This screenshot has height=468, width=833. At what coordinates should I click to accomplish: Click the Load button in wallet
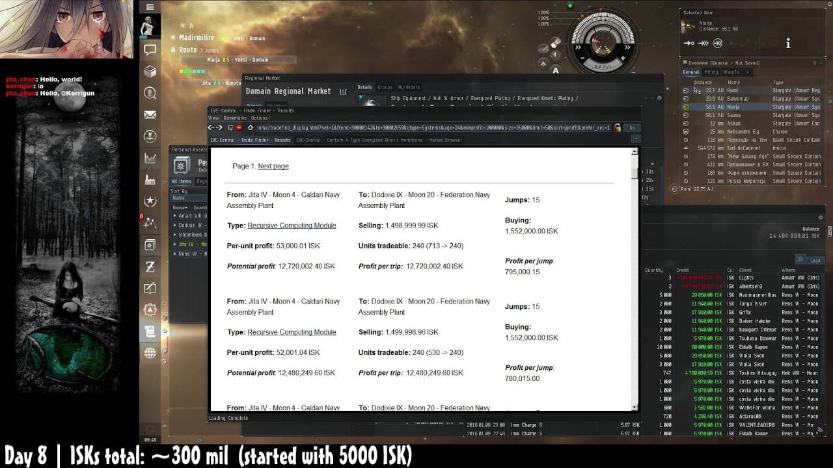tap(815, 260)
